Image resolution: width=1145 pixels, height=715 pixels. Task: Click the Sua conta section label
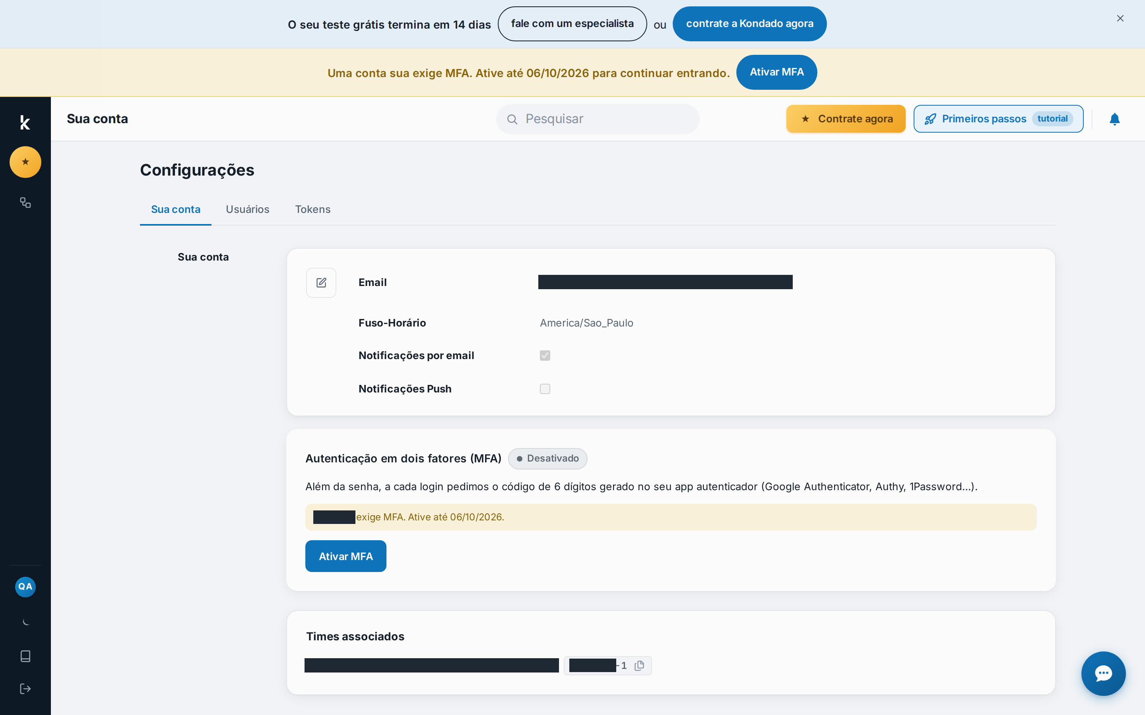click(x=203, y=257)
